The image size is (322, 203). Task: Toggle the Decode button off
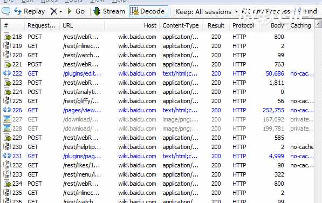(148, 11)
